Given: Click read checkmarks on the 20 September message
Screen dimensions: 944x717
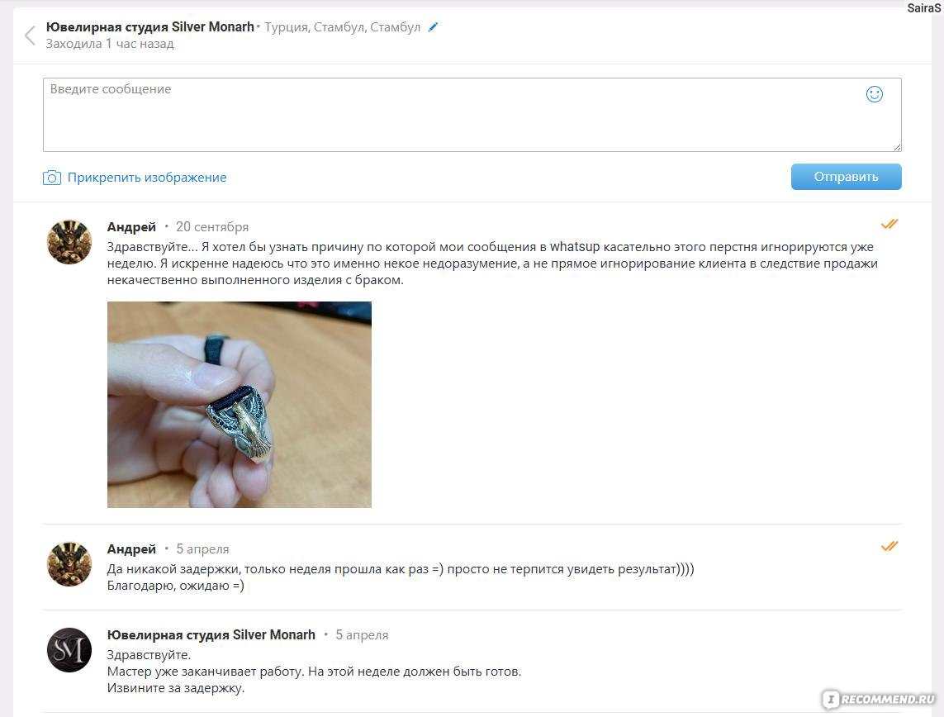Looking at the screenshot, I should click(x=889, y=224).
